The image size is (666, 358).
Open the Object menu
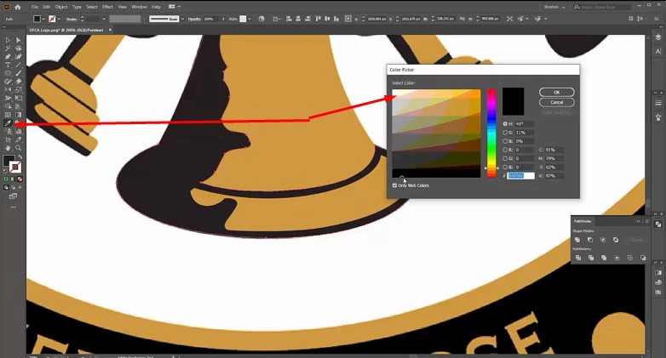click(x=61, y=7)
